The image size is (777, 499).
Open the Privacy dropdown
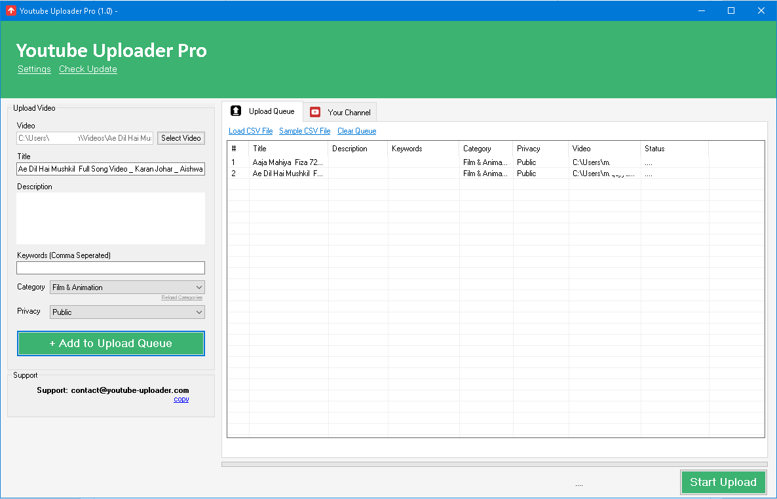127,312
